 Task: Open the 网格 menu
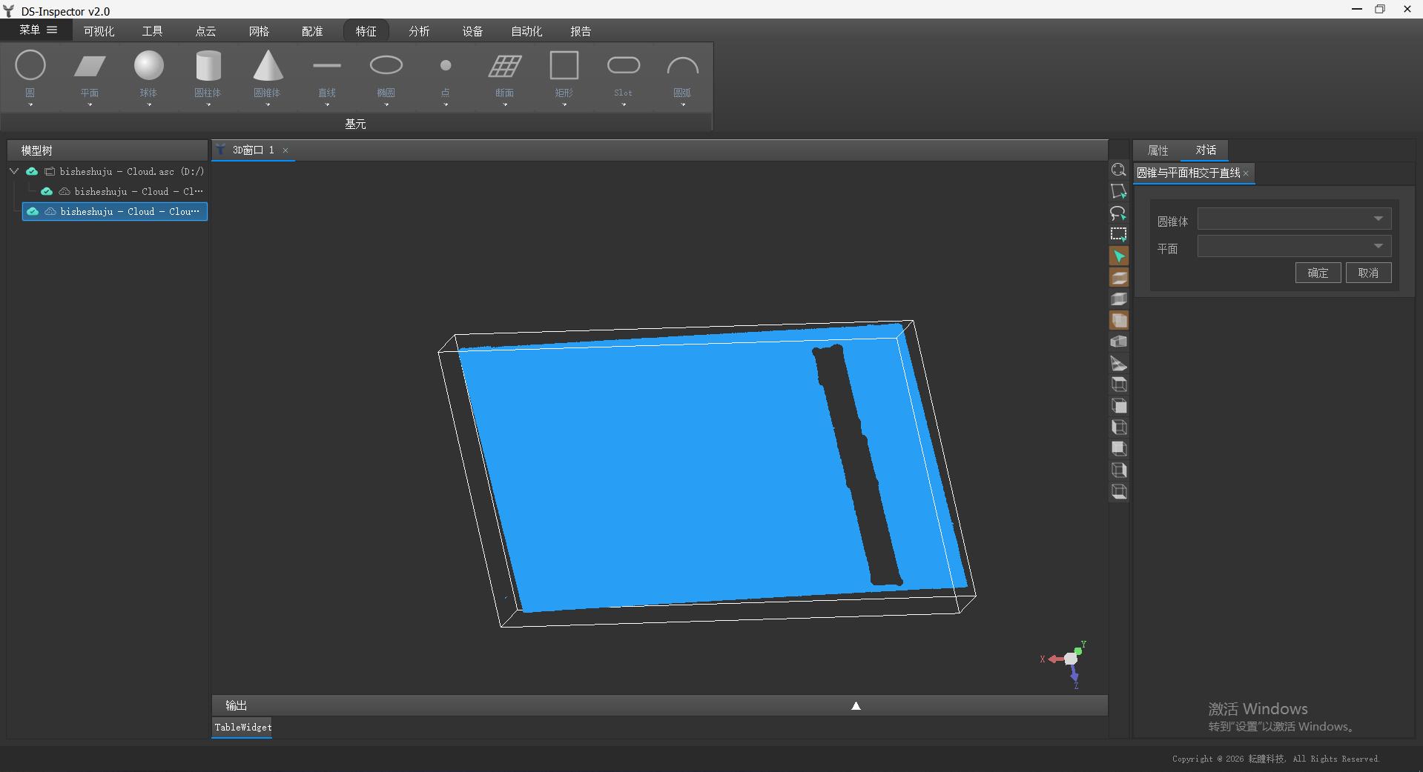[x=259, y=31]
